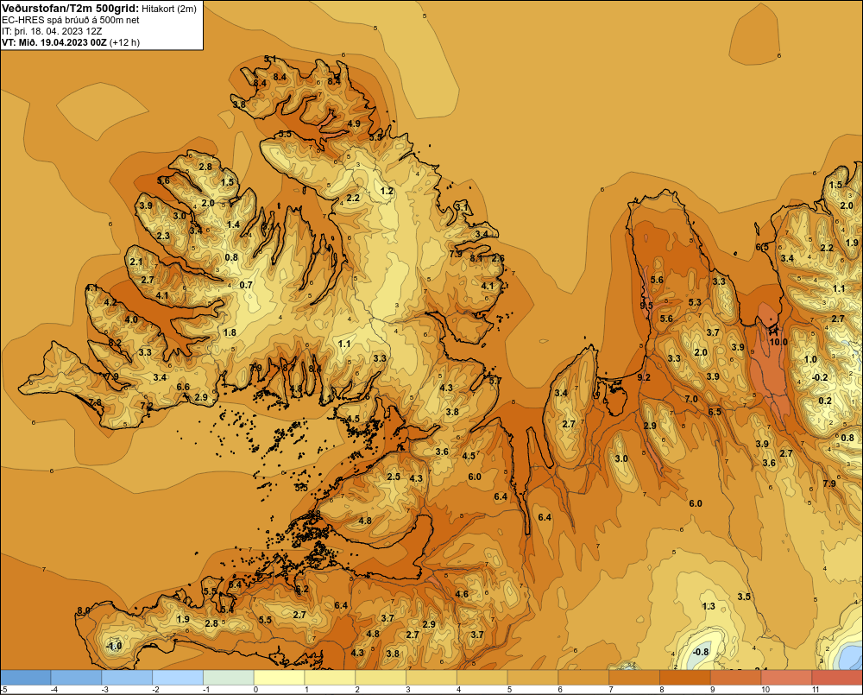Image resolution: width=863 pixels, height=695 pixels.
Task: Select the legend swatch between 3 and 4
Action: tap(431, 678)
